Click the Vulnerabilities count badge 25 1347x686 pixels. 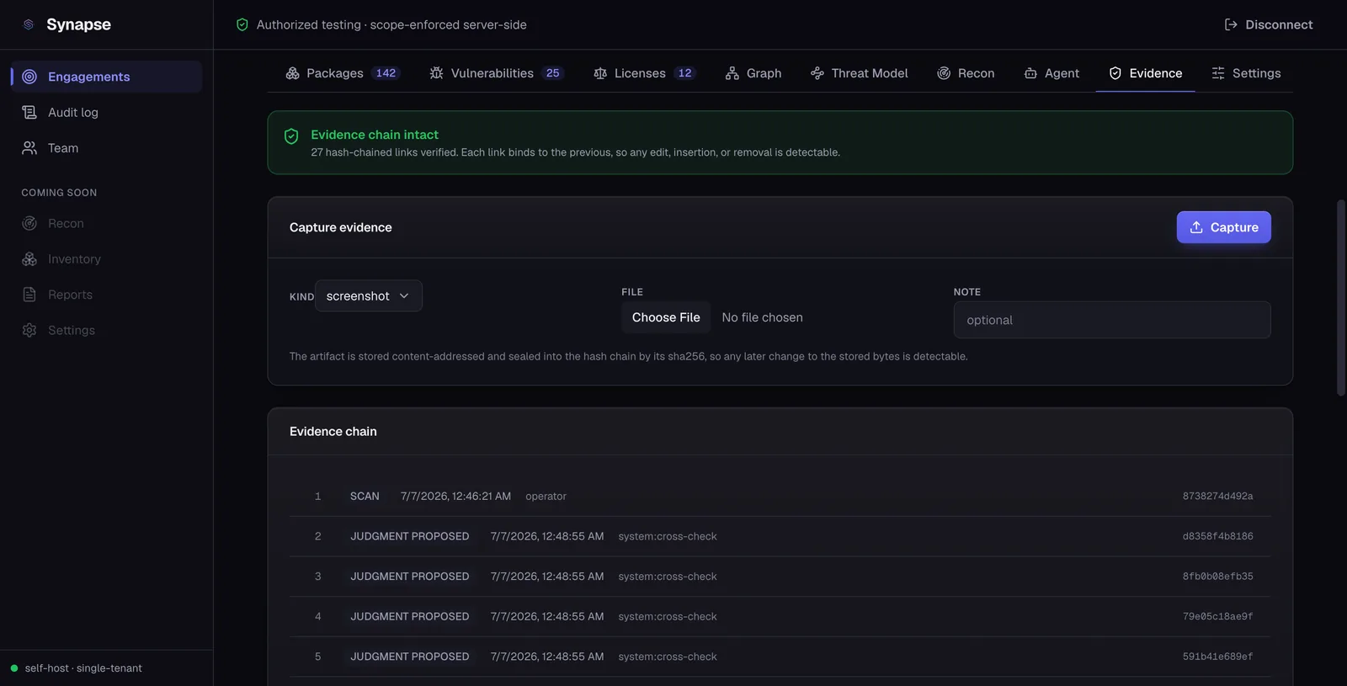point(552,73)
